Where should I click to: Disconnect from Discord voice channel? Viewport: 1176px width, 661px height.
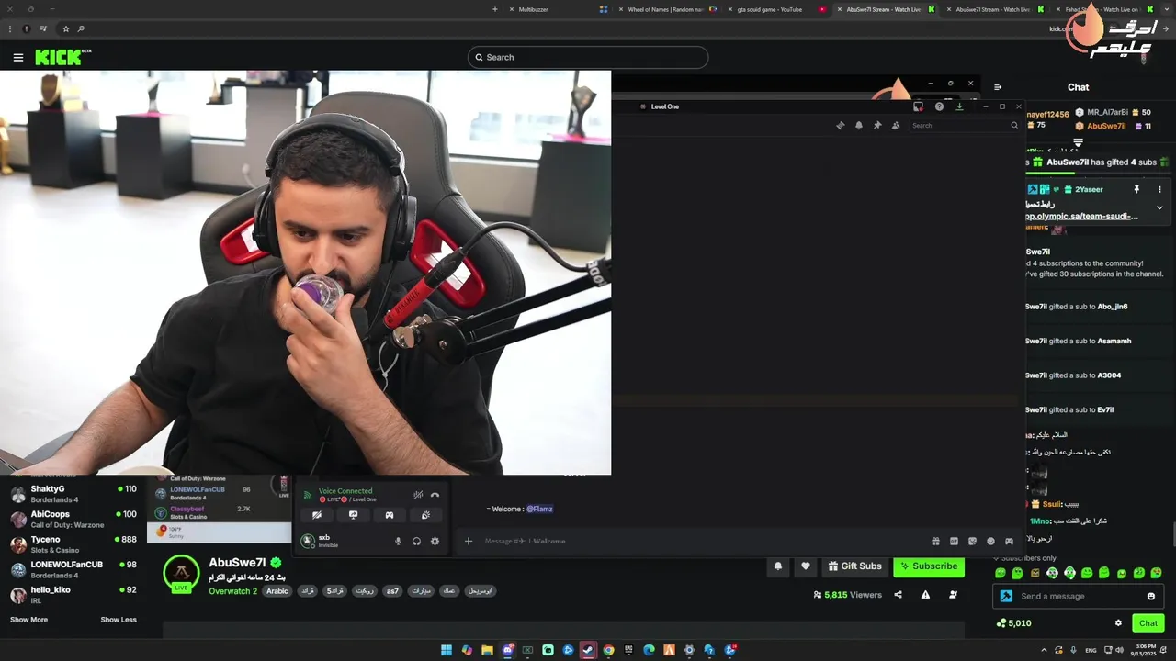point(435,495)
